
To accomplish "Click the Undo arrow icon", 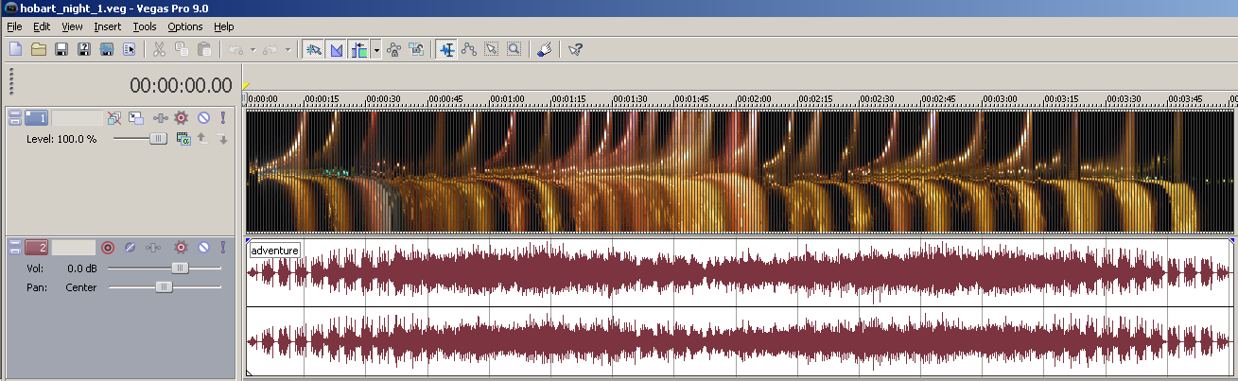I will click(236, 48).
